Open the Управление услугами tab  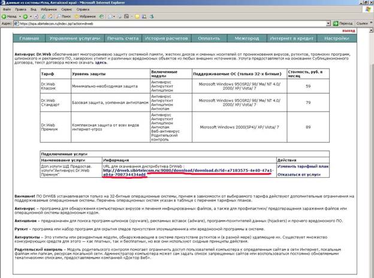[x=75, y=38]
